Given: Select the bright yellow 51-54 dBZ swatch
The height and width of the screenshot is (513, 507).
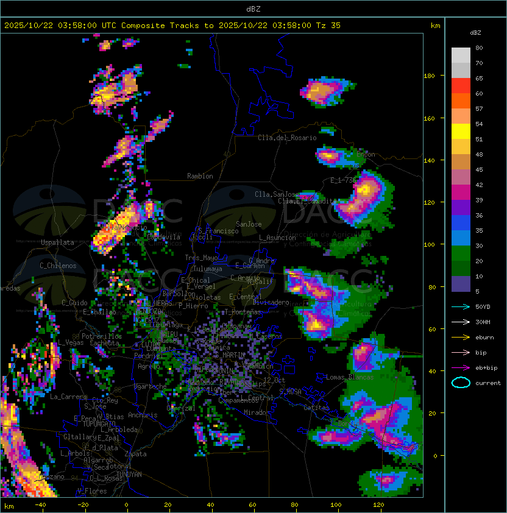Looking at the screenshot, I should click(461, 132).
